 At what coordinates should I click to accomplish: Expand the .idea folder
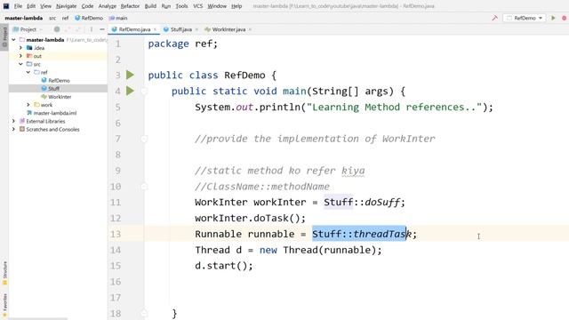tap(20, 47)
